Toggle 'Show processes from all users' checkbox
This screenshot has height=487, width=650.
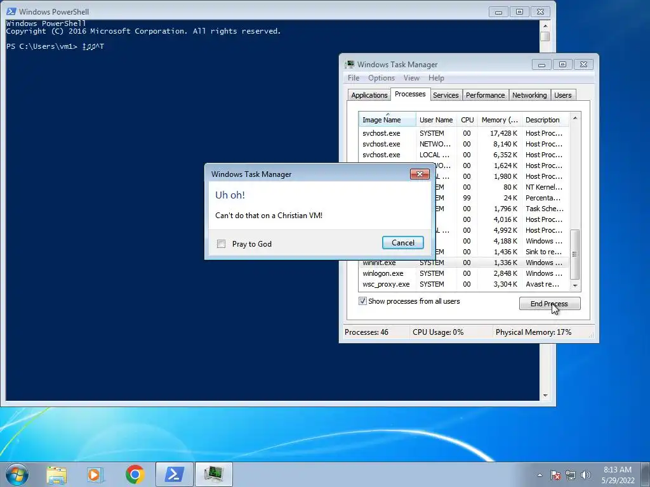point(362,301)
